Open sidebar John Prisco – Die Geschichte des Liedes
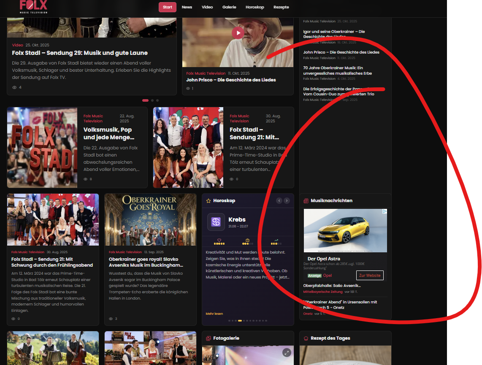This screenshot has width=482, height=365. (341, 52)
